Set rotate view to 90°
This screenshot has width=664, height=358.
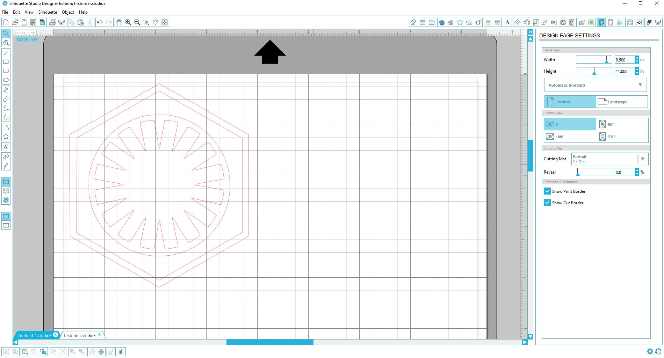[622, 124]
